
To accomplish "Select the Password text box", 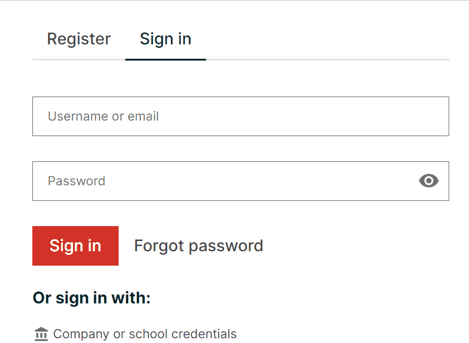I will (x=222, y=180).
